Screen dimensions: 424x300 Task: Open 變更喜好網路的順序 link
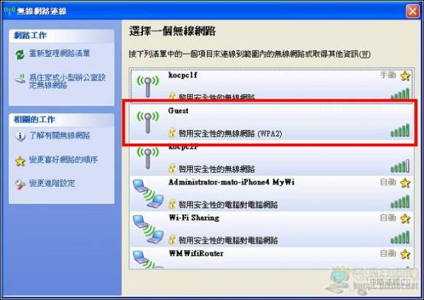63,160
